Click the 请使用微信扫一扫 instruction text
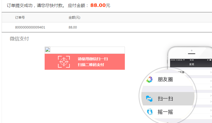212x123 pixels. [x=93, y=59]
